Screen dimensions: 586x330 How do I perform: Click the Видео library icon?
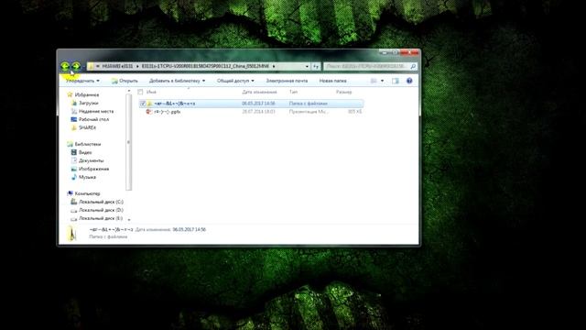74,152
